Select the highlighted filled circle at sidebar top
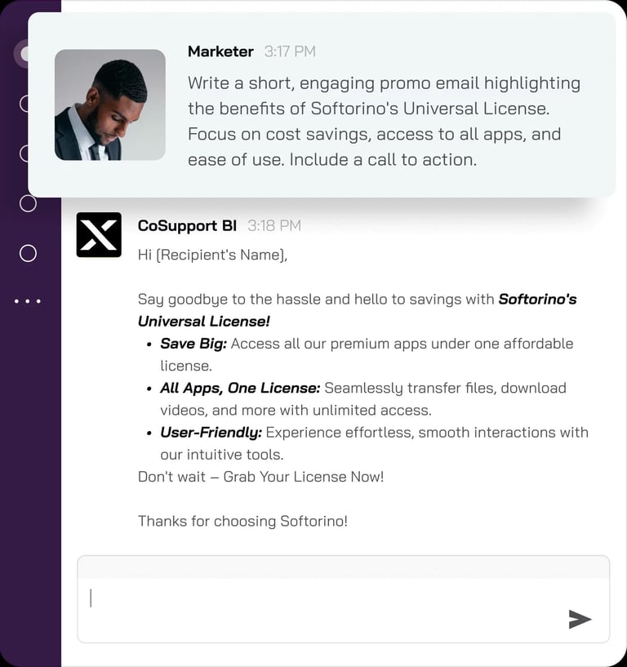The width and height of the screenshot is (627, 667). click(x=21, y=54)
